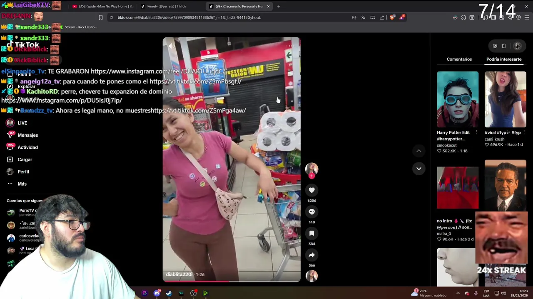Open Perfil in the sidebar
533x299 pixels.
[18, 172]
